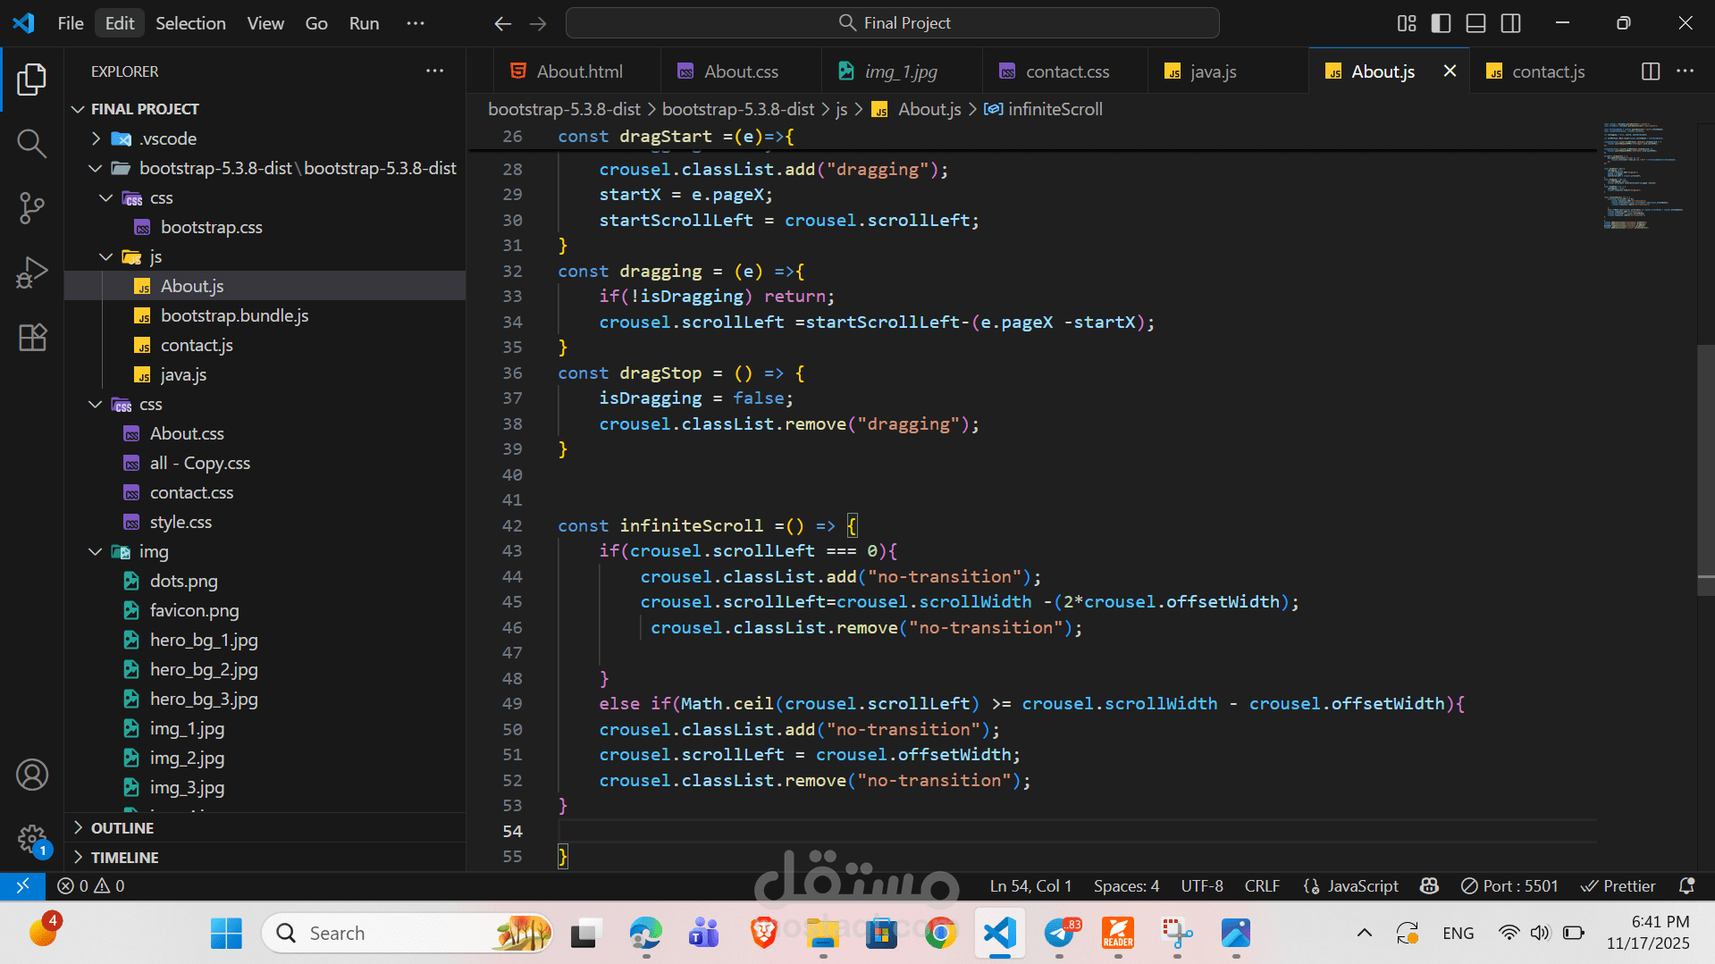1715x964 pixels.
Task: Click the Final Project command center search box
Action: tap(892, 23)
